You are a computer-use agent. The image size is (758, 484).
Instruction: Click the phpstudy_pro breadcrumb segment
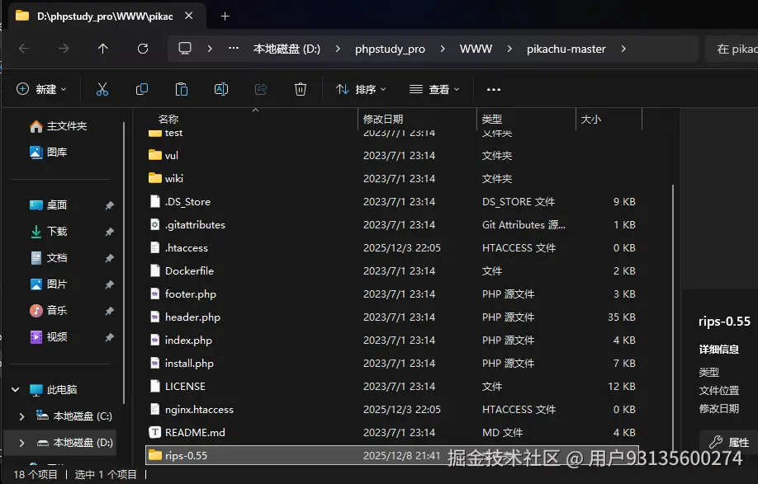click(x=391, y=49)
